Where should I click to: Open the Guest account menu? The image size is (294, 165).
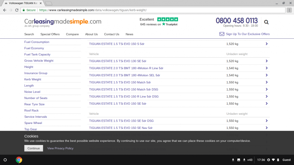[x=286, y=160]
